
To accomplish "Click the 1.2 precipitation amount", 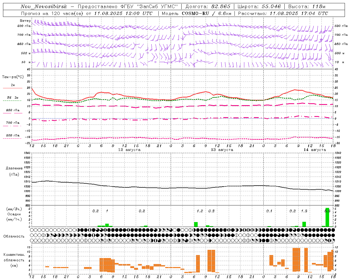I will [200, 211].
